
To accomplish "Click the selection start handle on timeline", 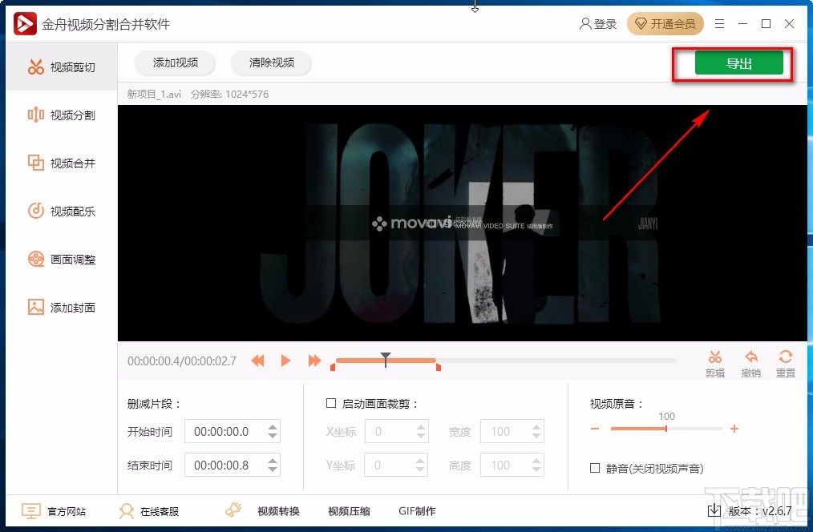I will tap(333, 367).
